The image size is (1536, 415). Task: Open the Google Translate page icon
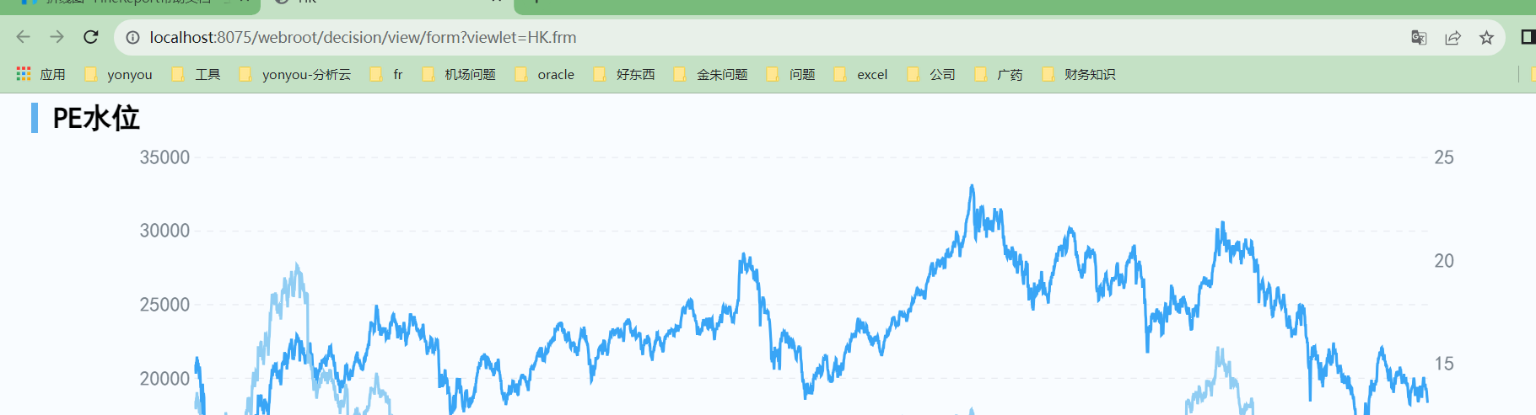tap(1419, 37)
